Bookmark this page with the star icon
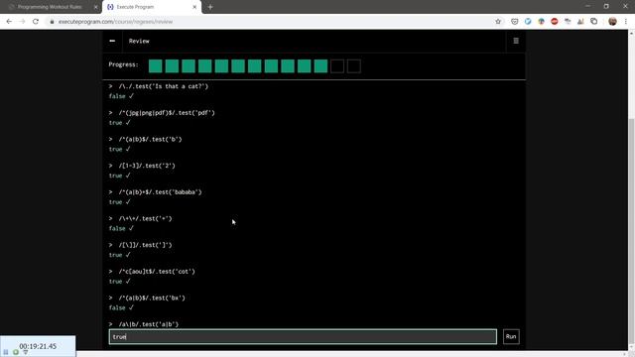 [498, 22]
